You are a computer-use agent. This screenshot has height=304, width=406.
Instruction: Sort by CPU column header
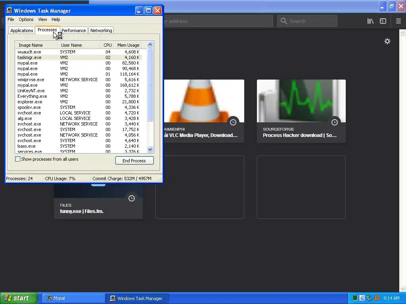point(107,45)
